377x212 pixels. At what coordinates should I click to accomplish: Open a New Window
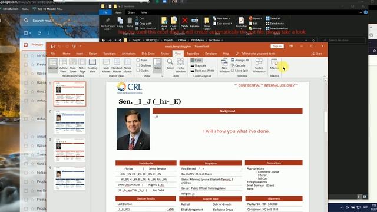pos(224,65)
